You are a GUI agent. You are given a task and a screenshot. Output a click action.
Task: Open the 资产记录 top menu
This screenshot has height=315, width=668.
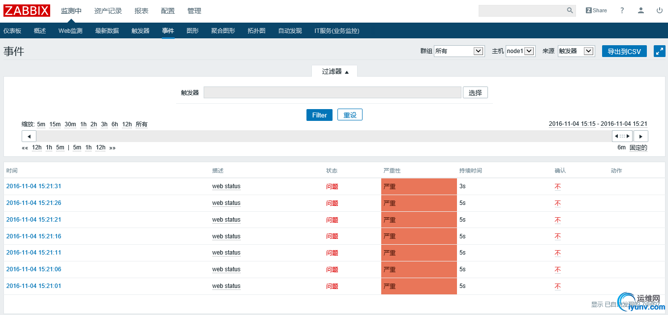pyautogui.click(x=108, y=11)
